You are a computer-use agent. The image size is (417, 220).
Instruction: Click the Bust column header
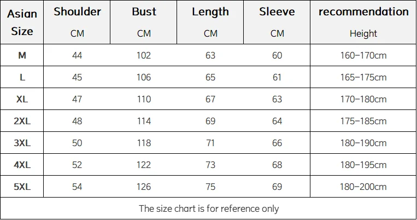[144, 22]
